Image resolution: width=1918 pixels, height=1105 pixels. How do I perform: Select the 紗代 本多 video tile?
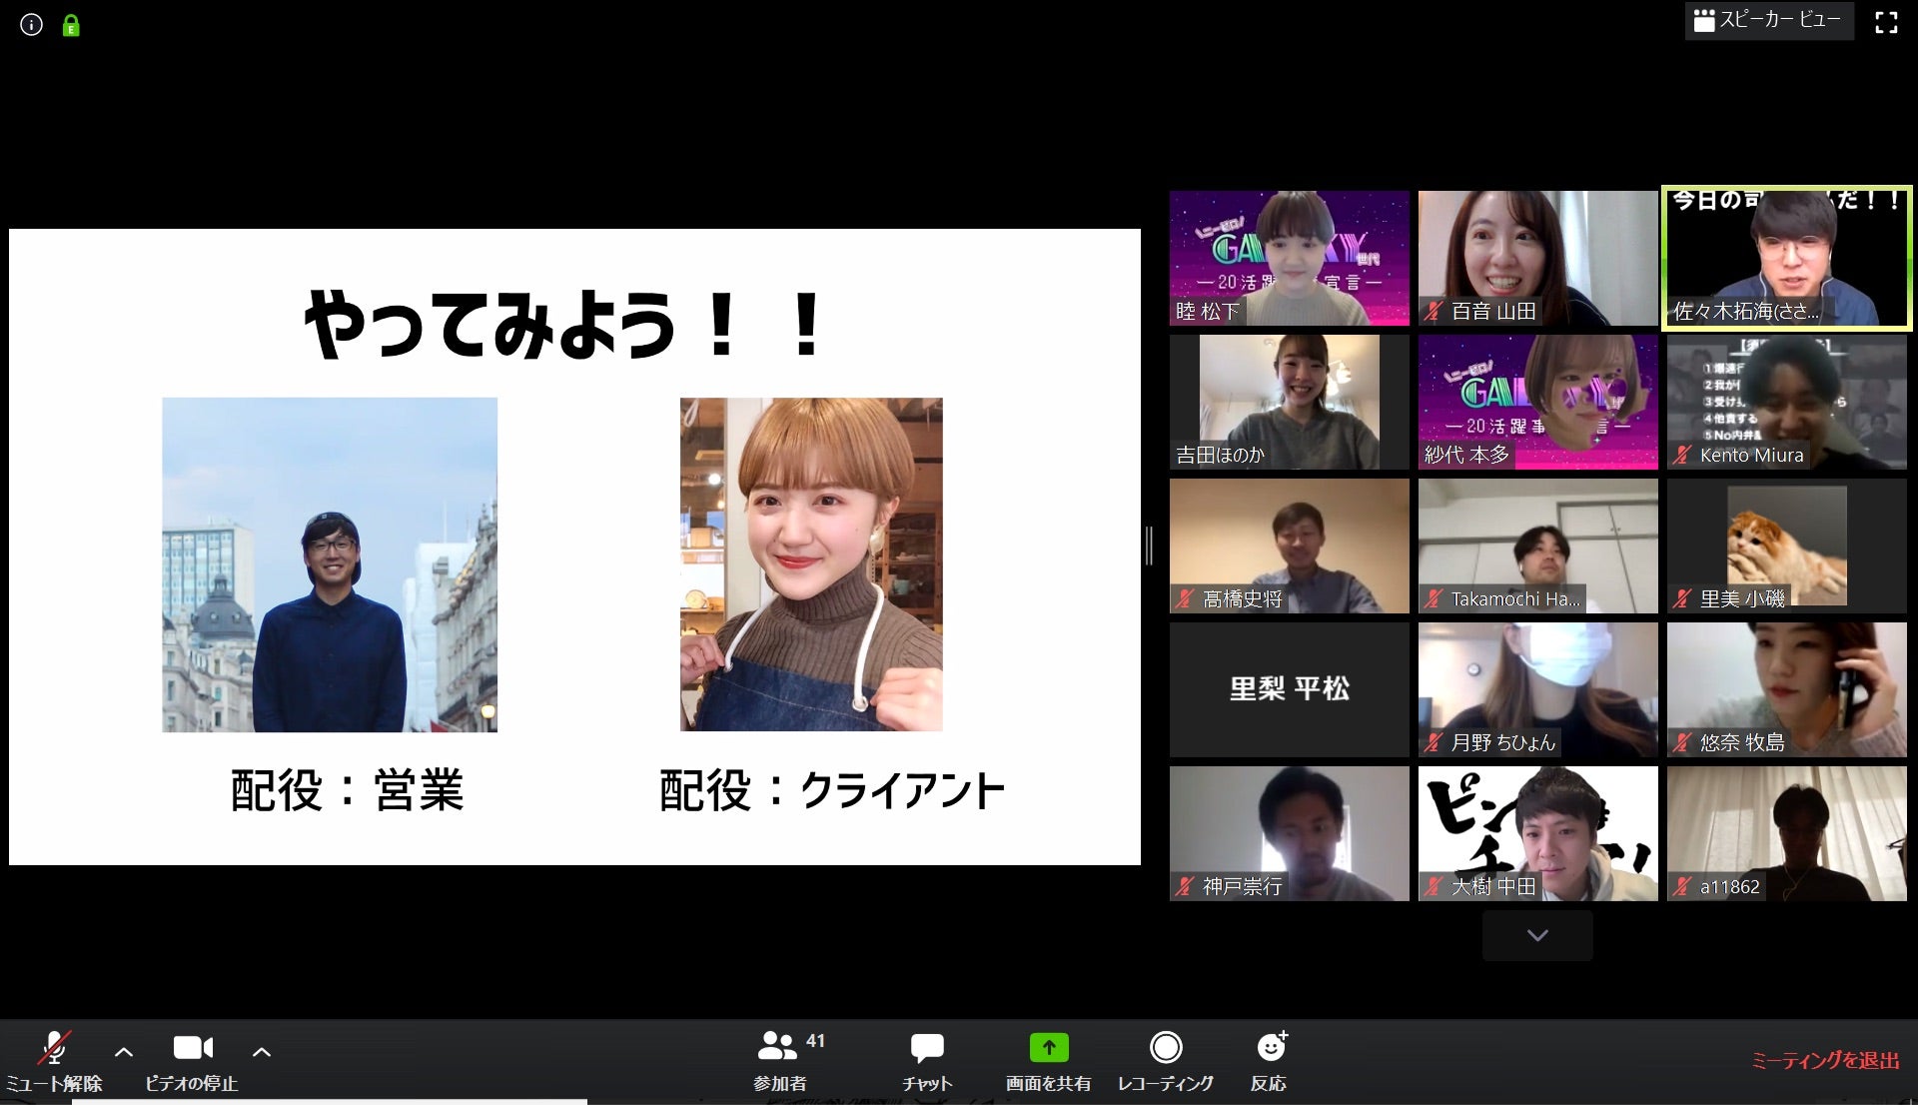coord(1537,402)
